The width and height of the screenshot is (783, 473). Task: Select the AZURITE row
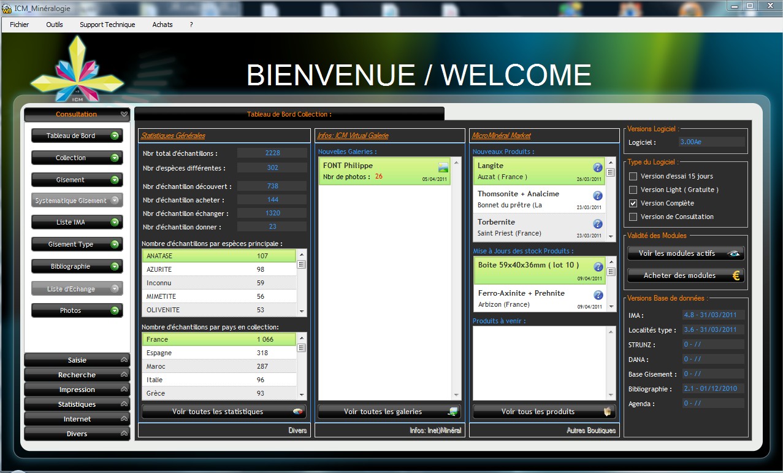219,269
